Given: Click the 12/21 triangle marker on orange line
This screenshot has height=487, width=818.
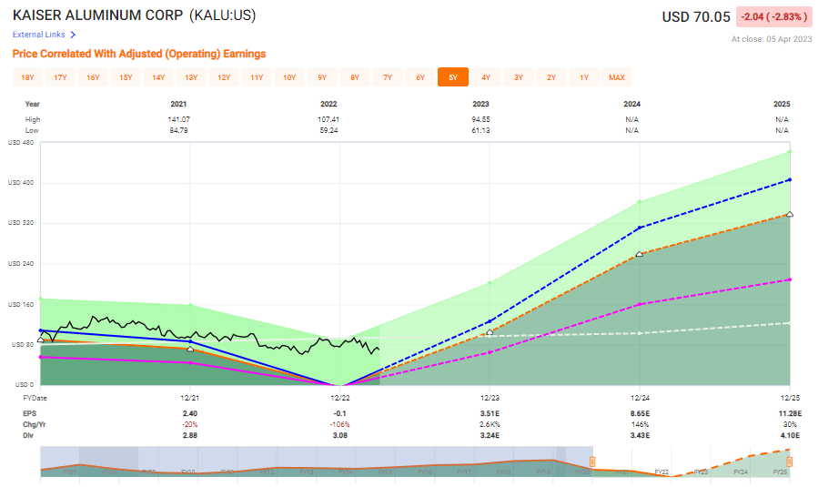Looking at the screenshot, I should 190,349.
